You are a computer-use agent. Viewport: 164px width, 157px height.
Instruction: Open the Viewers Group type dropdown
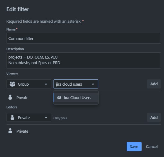(29, 84)
